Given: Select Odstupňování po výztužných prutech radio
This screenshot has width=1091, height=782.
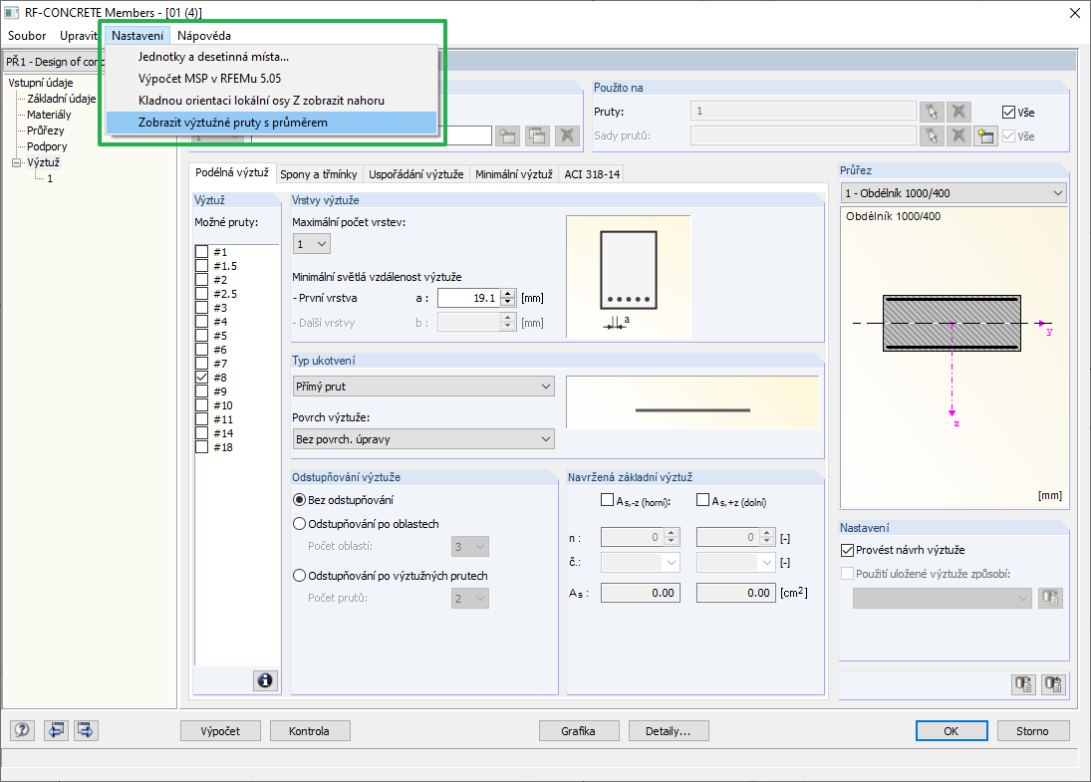Looking at the screenshot, I should [x=299, y=576].
